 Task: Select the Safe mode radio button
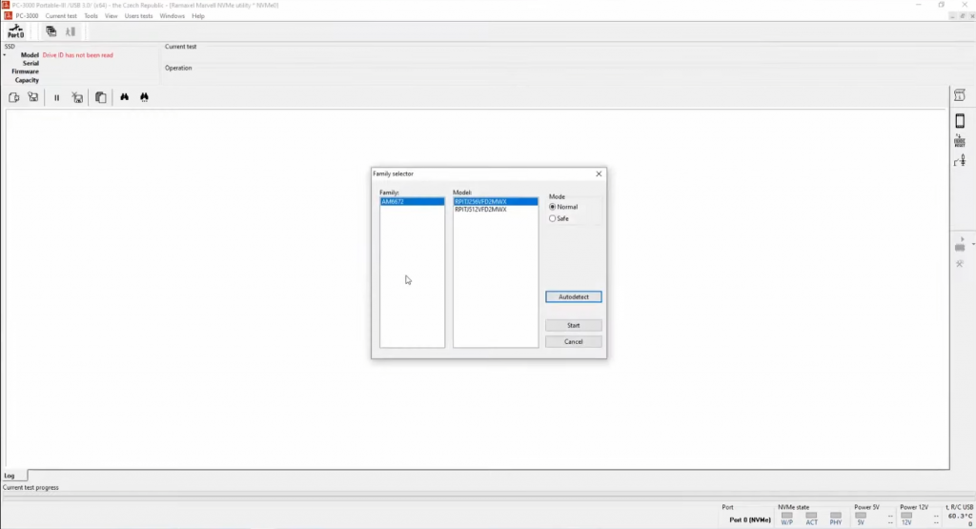[x=553, y=218]
